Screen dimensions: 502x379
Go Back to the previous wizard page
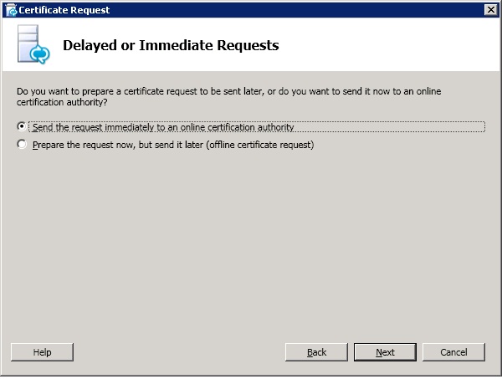click(316, 352)
